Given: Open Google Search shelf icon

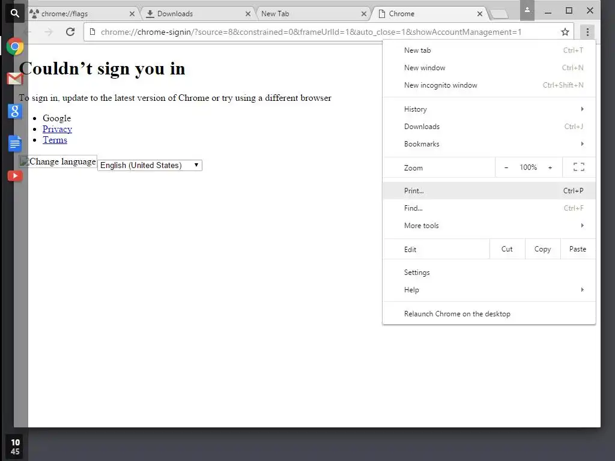Looking at the screenshot, I should [x=15, y=111].
